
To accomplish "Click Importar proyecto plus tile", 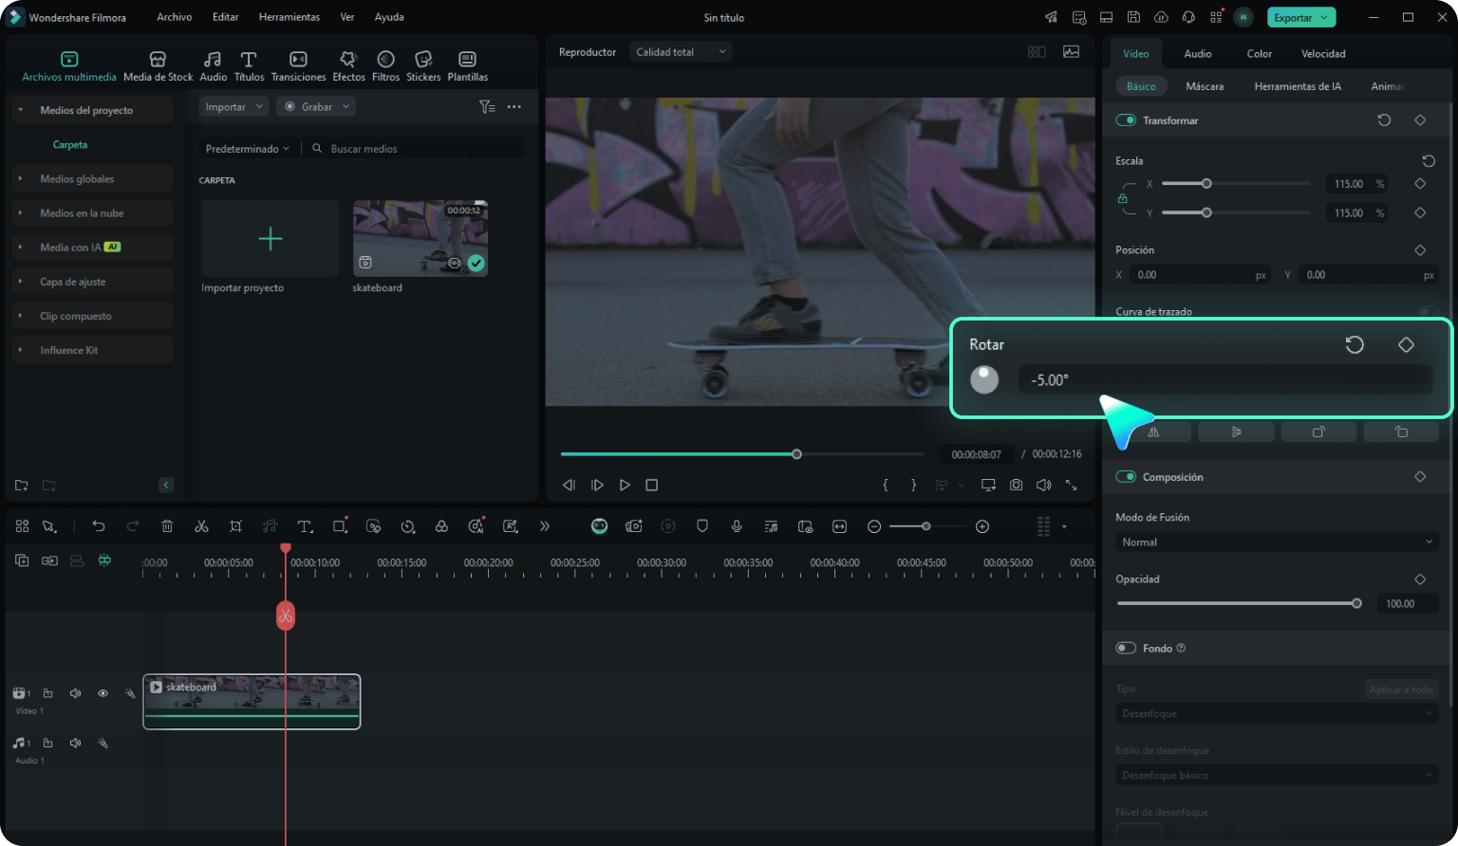I will pos(271,238).
